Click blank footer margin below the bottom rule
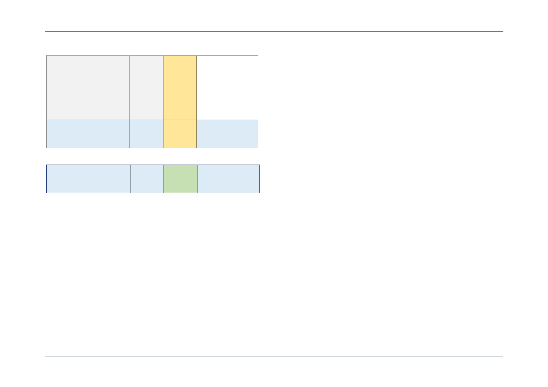Image resolution: width=548 pixels, height=387 pixels. click(x=274, y=372)
